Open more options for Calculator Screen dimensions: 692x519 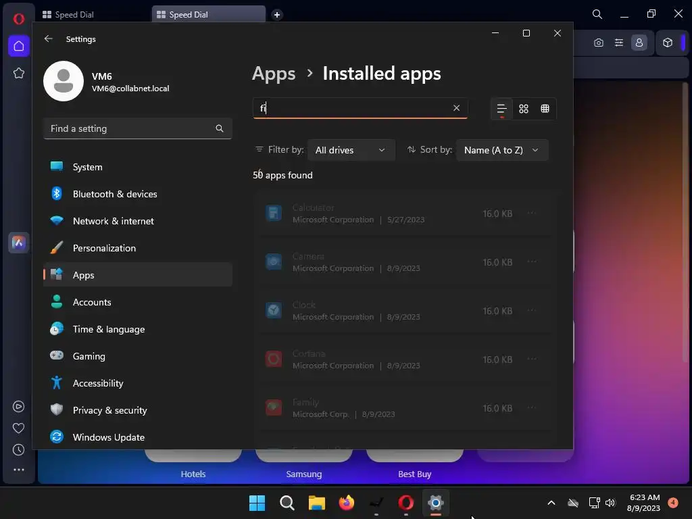pos(532,214)
